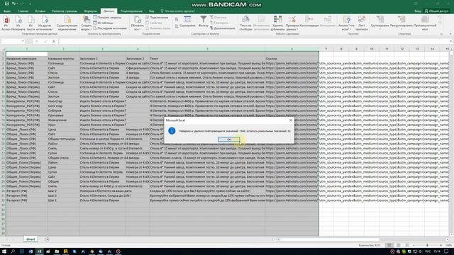
Task: Click the From Web (Из Интернета) icon
Action: [x=18, y=23]
